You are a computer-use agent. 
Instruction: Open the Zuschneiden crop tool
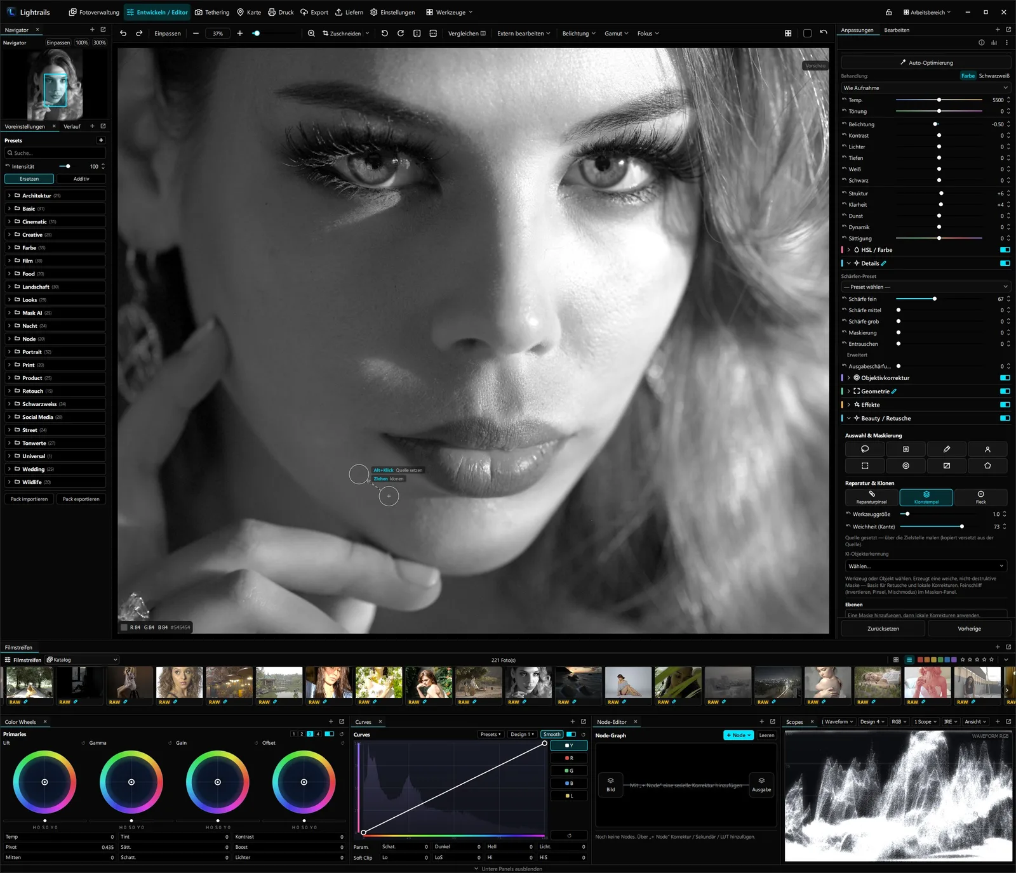[x=345, y=33]
